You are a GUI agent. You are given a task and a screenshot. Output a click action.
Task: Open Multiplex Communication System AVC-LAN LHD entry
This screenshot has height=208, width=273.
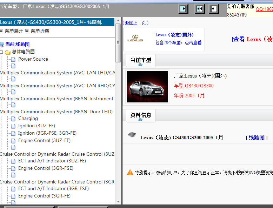(58, 73)
